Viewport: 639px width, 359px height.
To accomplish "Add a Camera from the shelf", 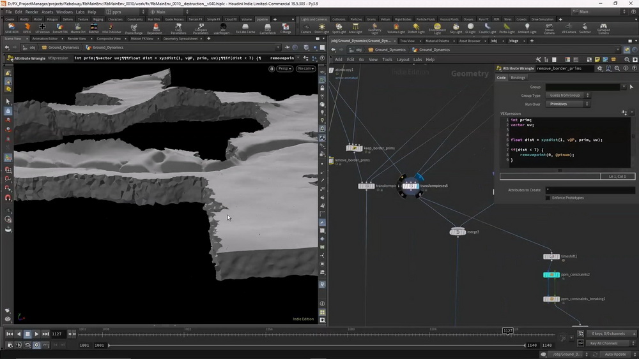I will (305, 28).
